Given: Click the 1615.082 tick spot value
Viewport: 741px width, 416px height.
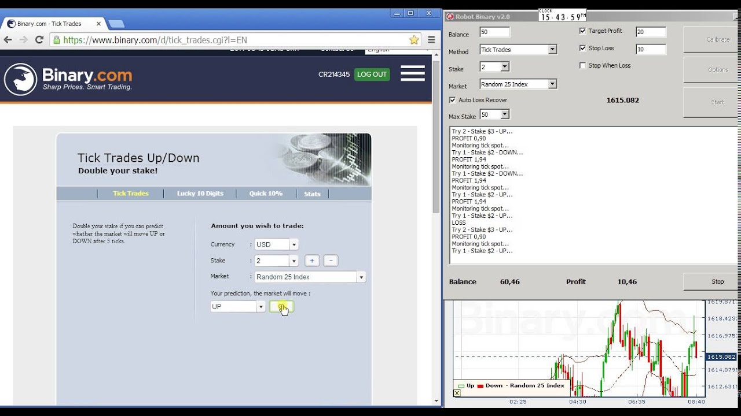Looking at the screenshot, I should click(x=622, y=101).
